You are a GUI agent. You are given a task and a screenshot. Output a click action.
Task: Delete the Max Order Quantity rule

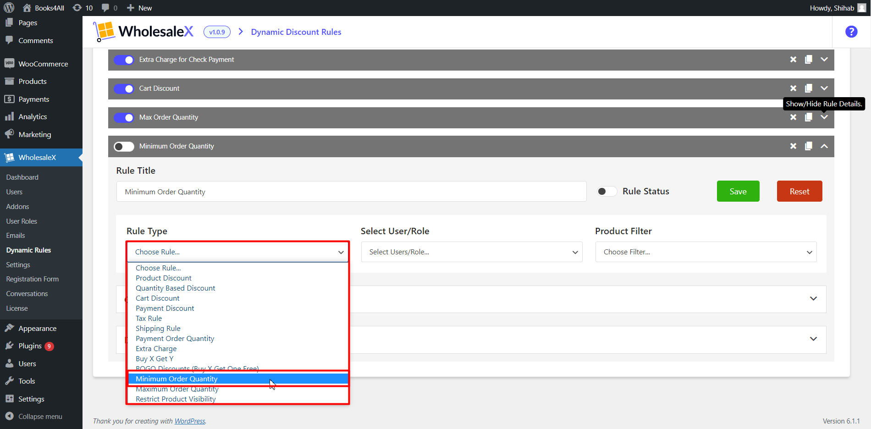point(793,117)
